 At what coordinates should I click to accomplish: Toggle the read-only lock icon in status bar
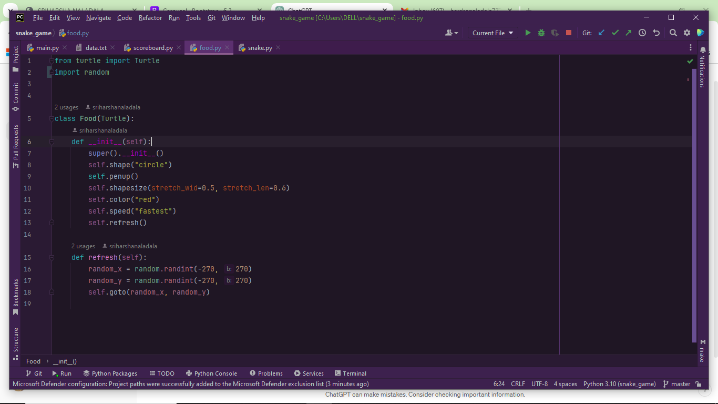click(x=698, y=384)
